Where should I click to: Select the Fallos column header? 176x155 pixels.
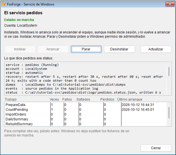click(67, 99)
